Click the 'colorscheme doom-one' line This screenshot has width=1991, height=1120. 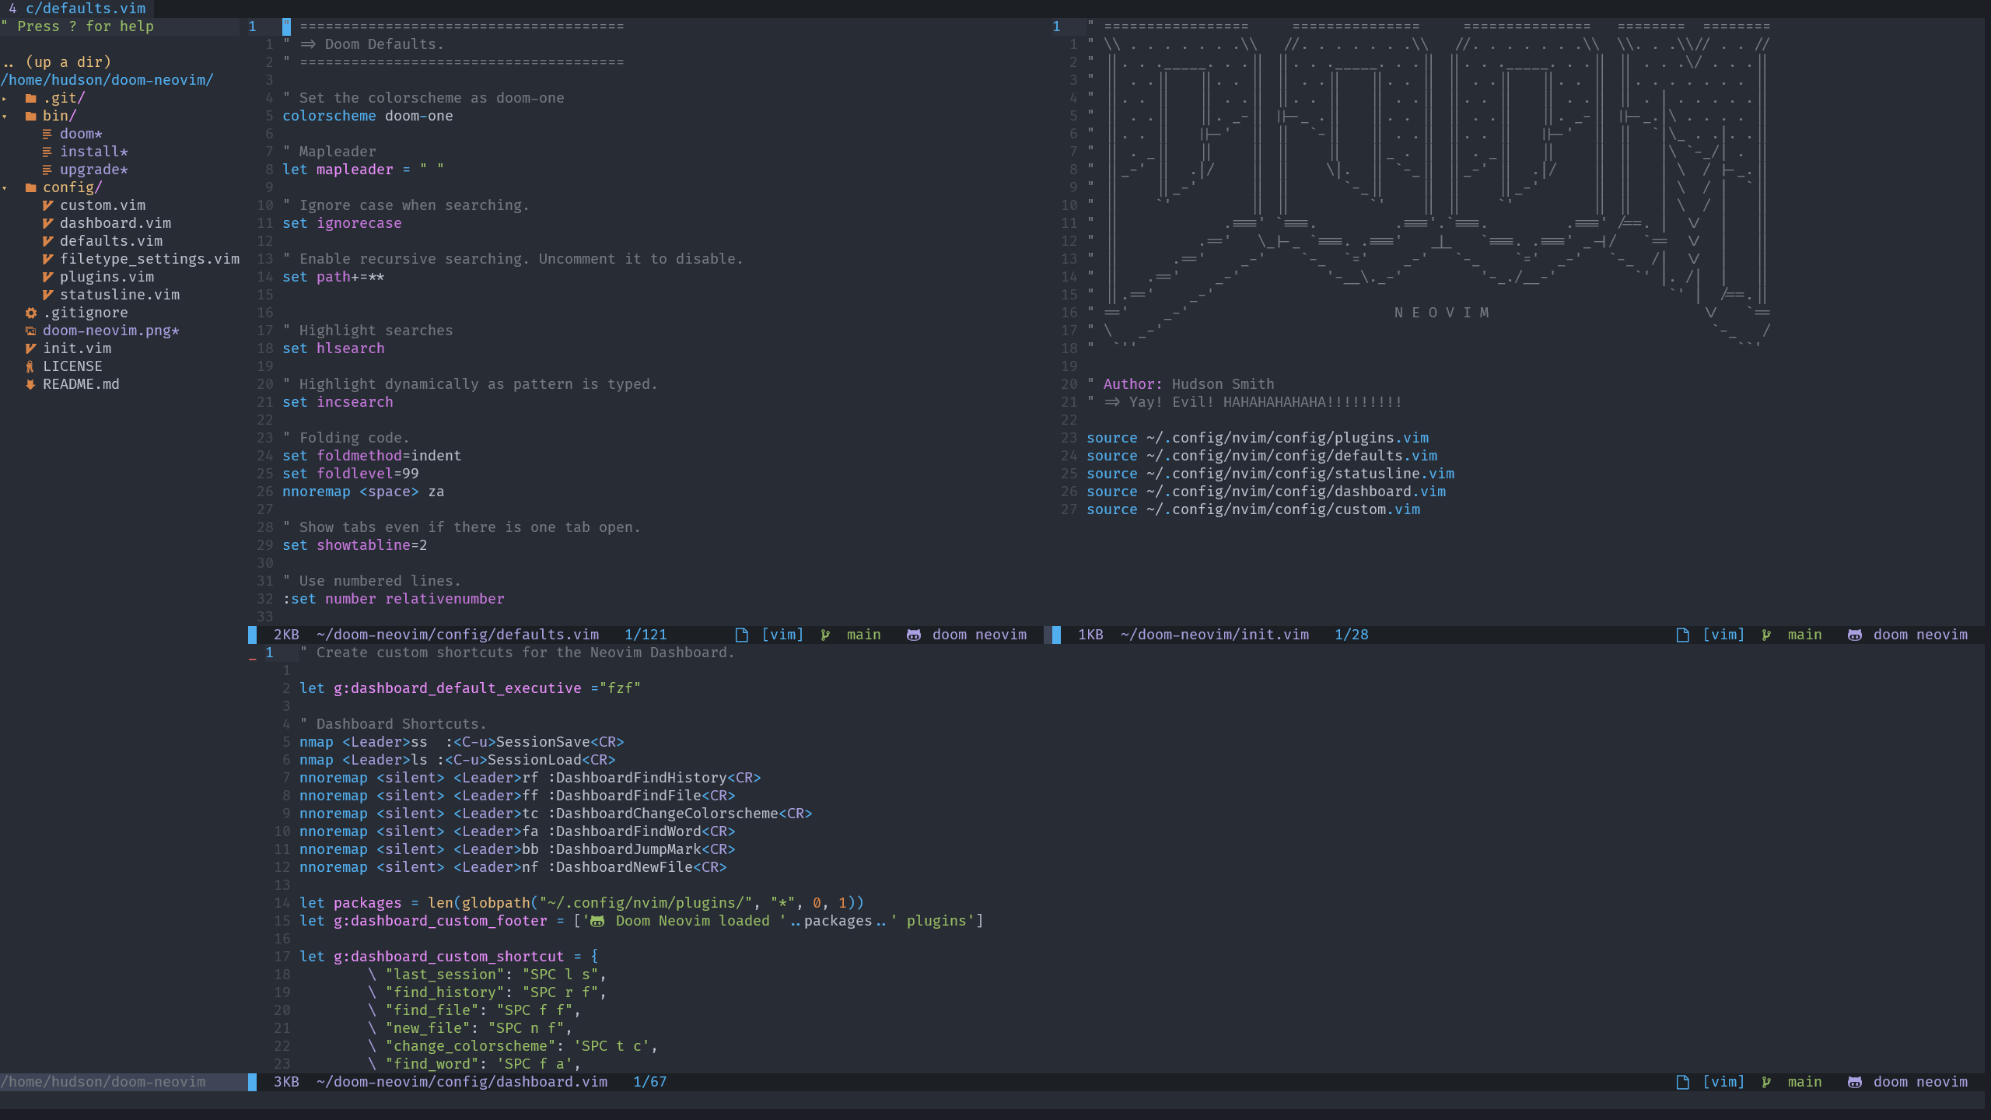pos(367,116)
